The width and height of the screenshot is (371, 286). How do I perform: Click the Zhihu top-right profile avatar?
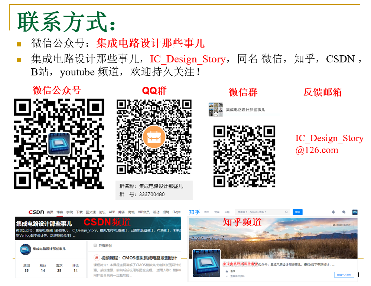(355, 212)
